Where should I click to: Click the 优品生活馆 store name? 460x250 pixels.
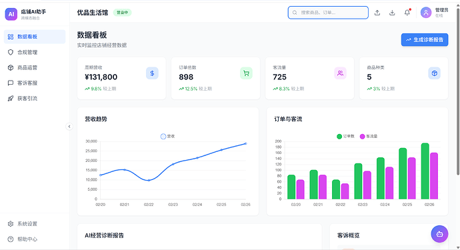pyautogui.click(x=93, y=13)
